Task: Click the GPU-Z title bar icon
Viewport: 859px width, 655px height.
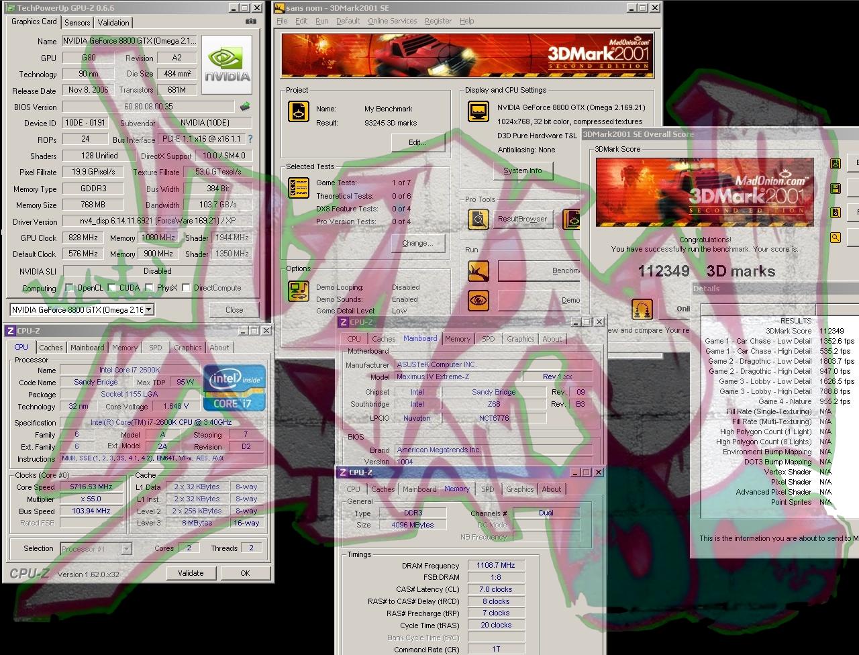Action: [10, 8]
